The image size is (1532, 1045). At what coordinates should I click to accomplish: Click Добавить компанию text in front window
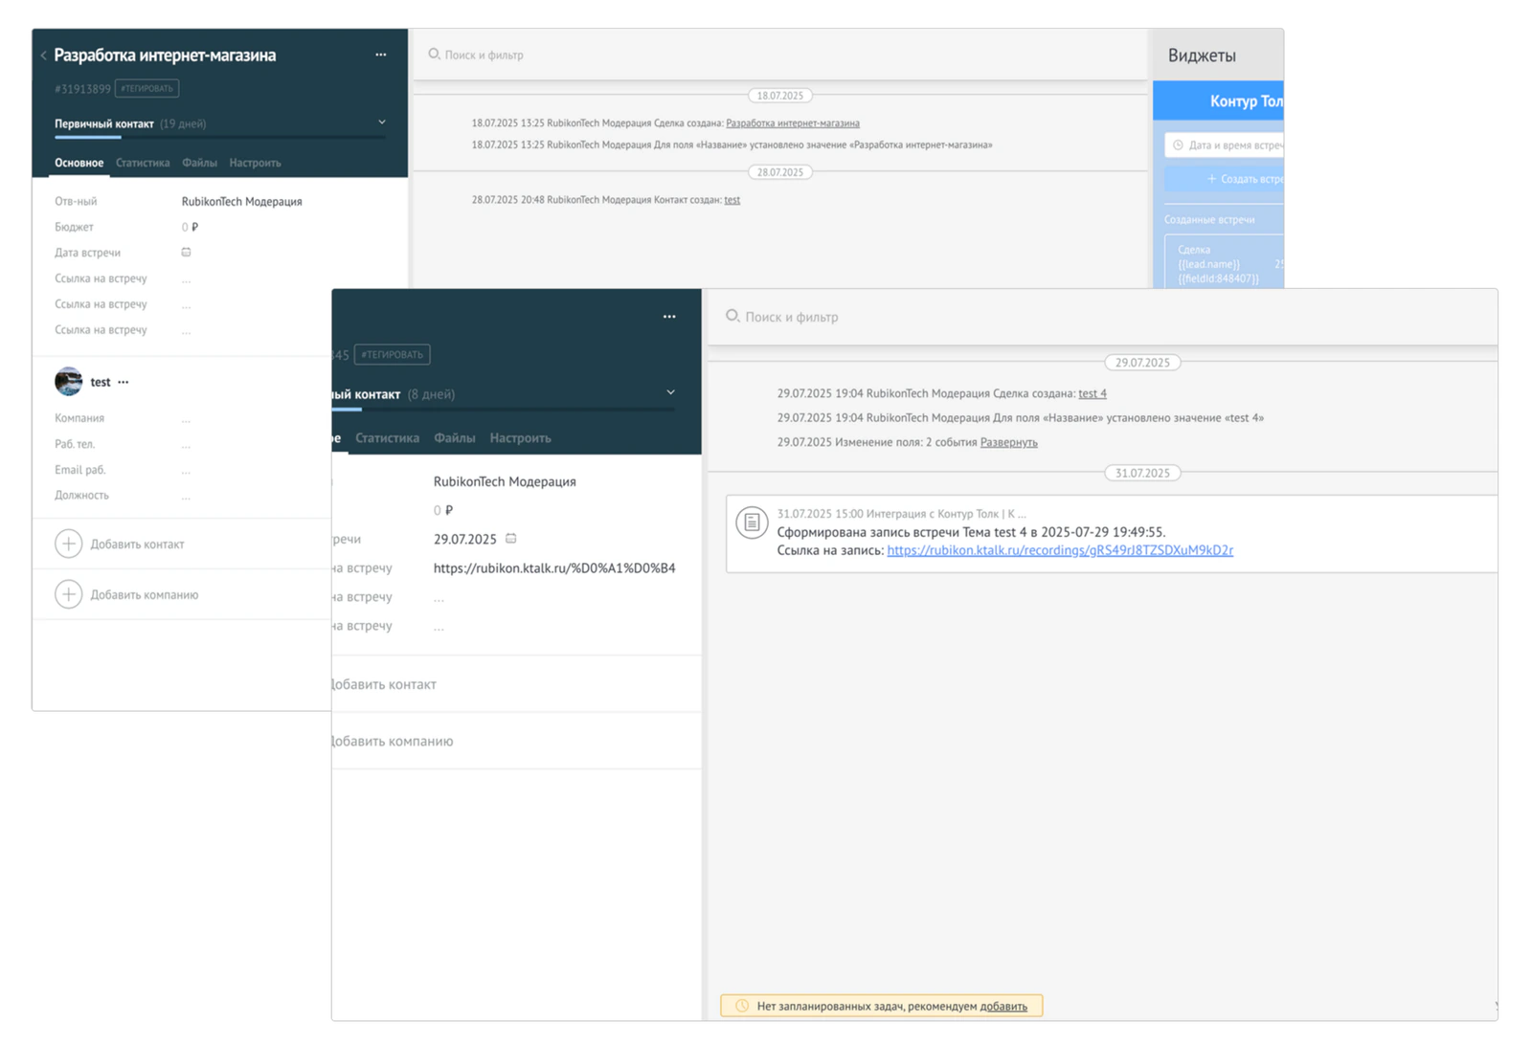(x=393, y=741)
